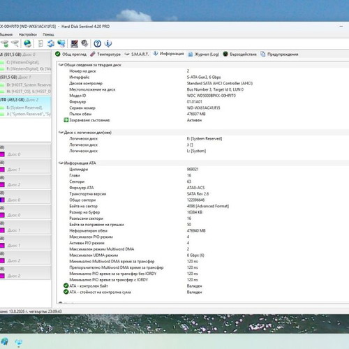Screen dimensions: 349x349
Task: Switch to the 'S.M.A.R.T.' tab
Action: click(137, 54)
